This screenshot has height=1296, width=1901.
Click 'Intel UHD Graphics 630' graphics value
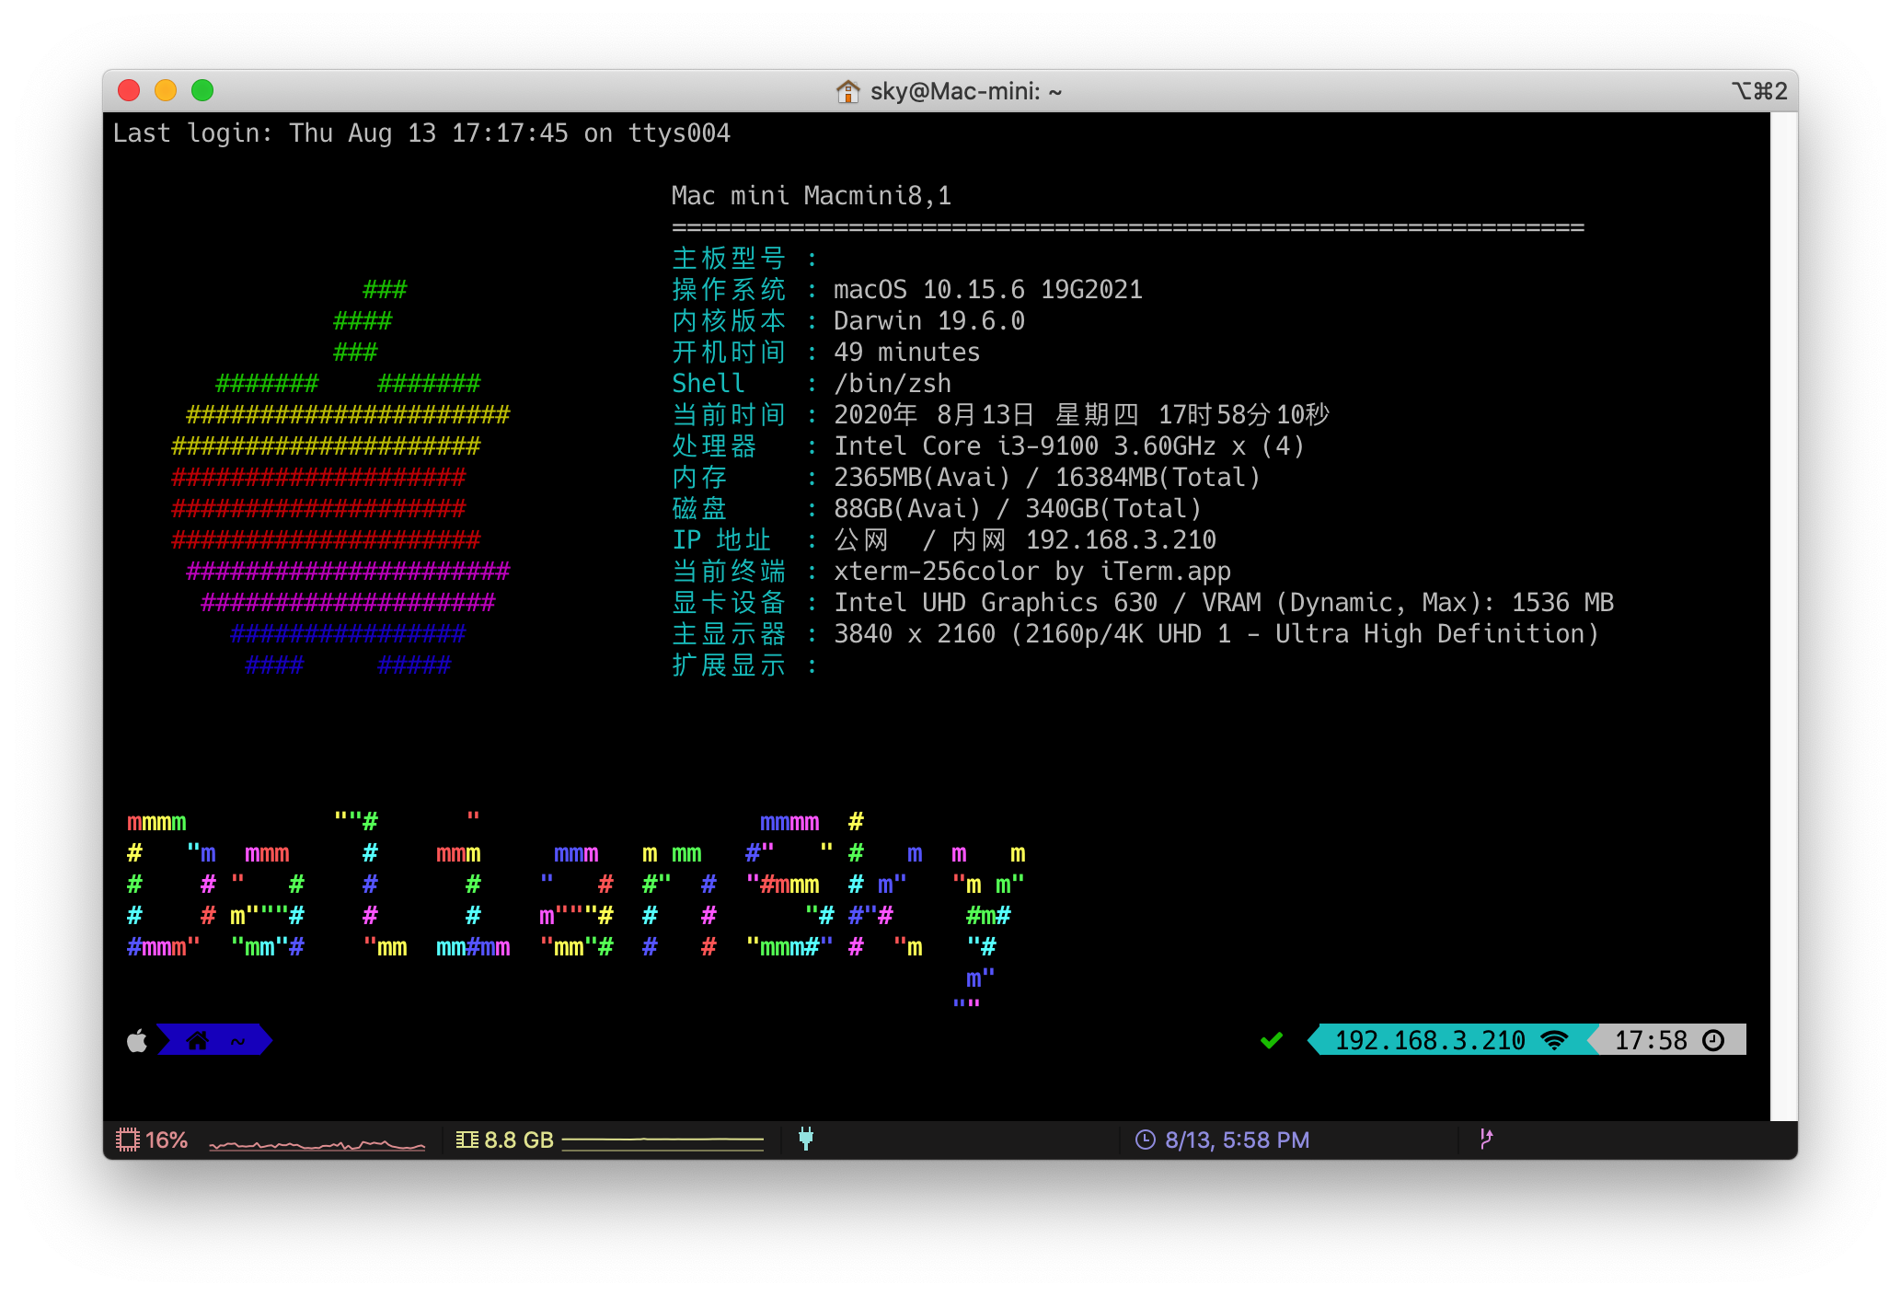pyautogui.click(x=1224, y=603)
